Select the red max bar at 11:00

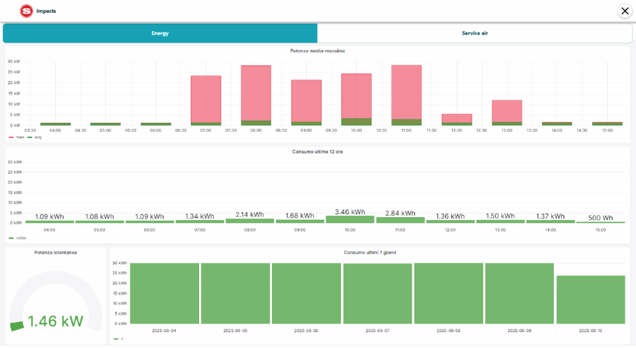point(406,91)
